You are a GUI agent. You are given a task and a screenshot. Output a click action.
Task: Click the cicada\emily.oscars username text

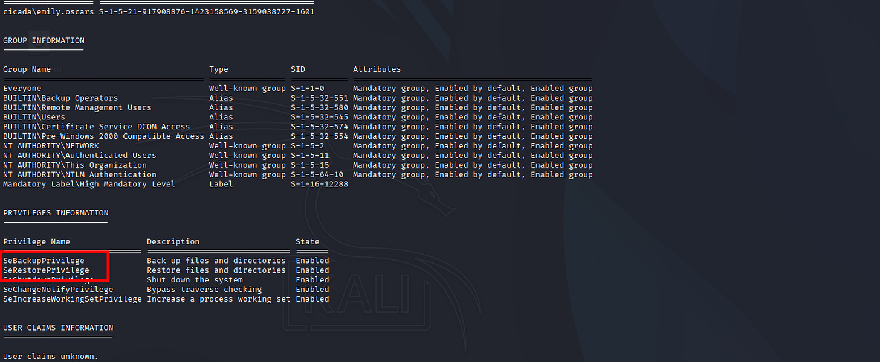click(x=48, y=11)
